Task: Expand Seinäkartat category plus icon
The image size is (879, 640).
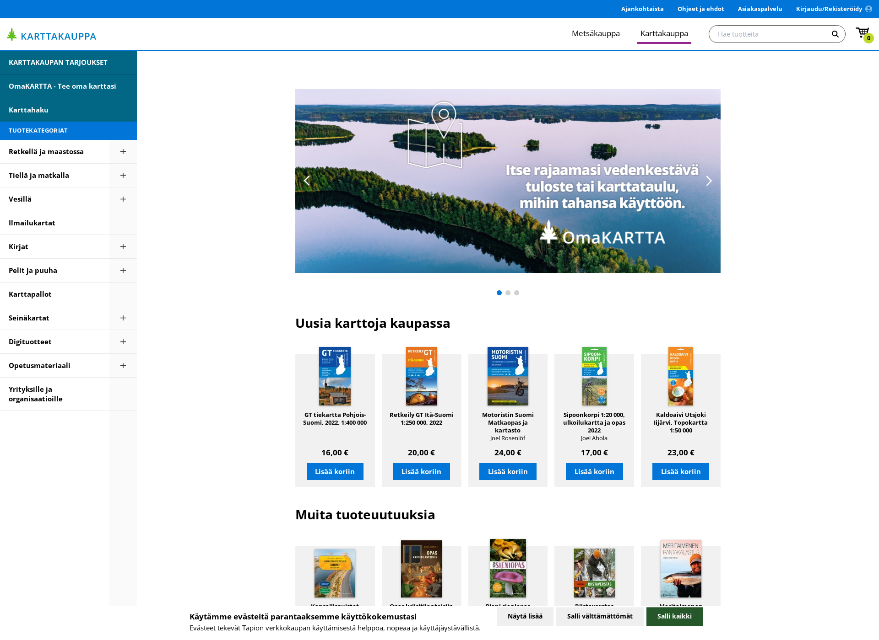Action: 123,318
